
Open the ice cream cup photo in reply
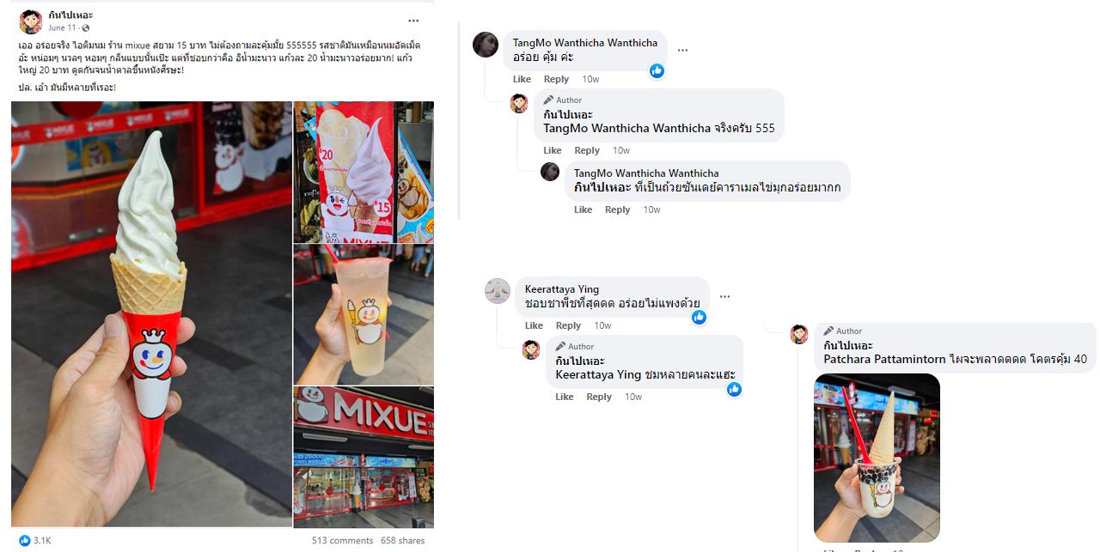(x=877, y=458)
